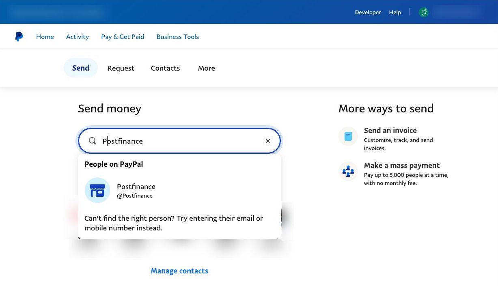Select the Postfinance storefront avatar icon

[97, 190]
